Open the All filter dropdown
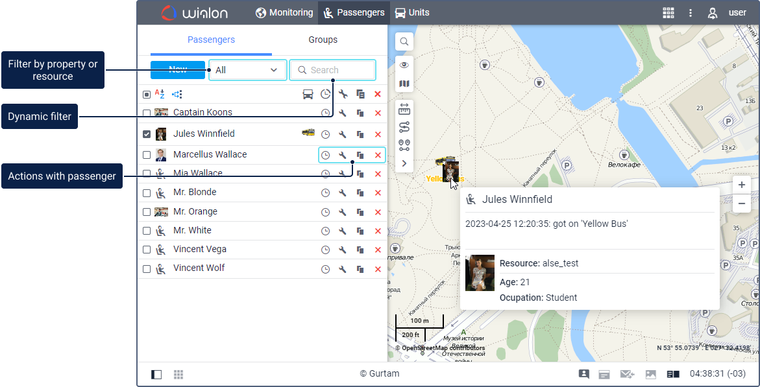The width and height of the screenshot is (760, 387). [247, 70]
